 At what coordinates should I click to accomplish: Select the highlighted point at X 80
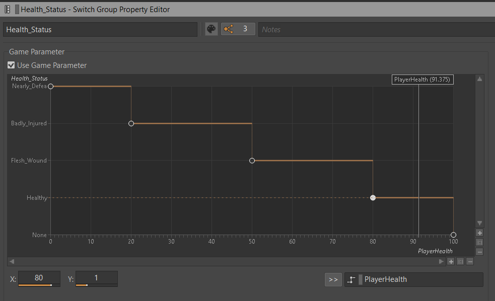coord(373,198)
